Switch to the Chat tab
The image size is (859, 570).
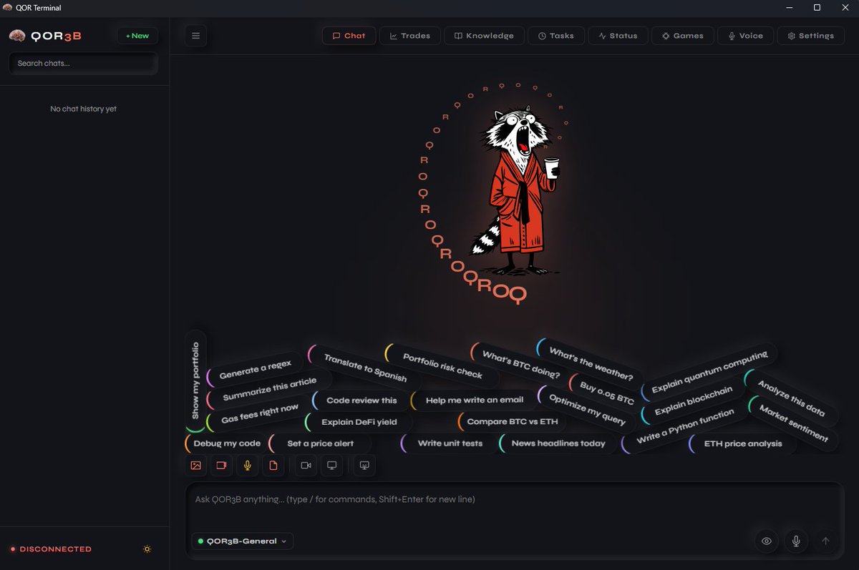click(x=349, y=36)
